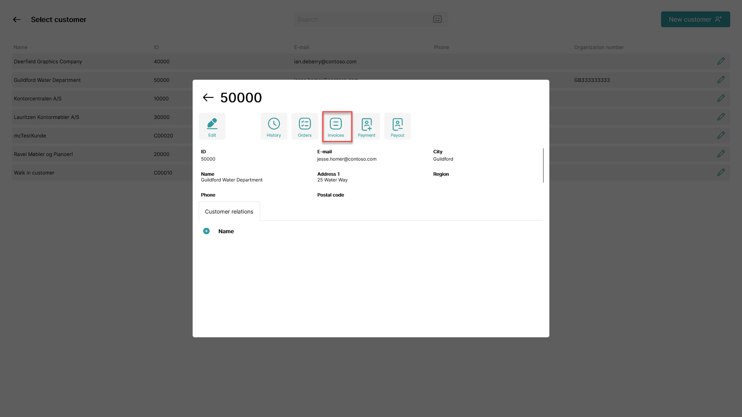Click the Name column header

pyautogui.click(x=20, y=47)
